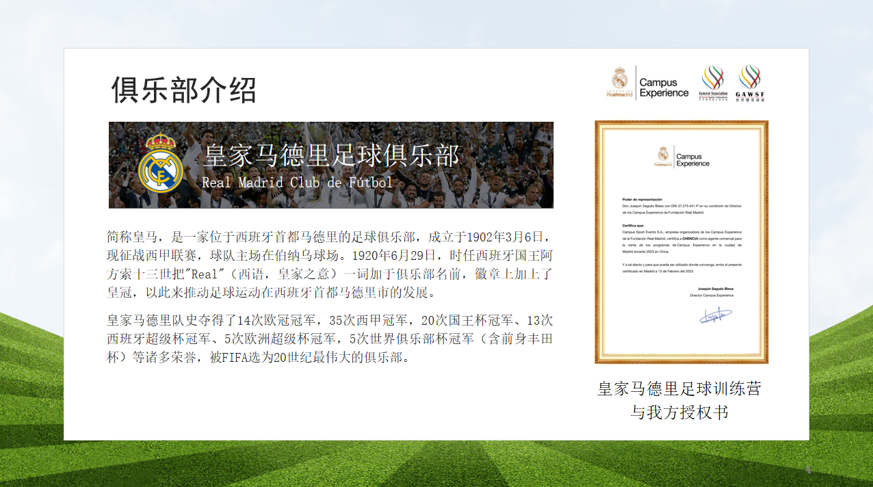Click the General Association sports federation logo
The height and width of the screenshot is (487, 873).
tap(713, 83)
